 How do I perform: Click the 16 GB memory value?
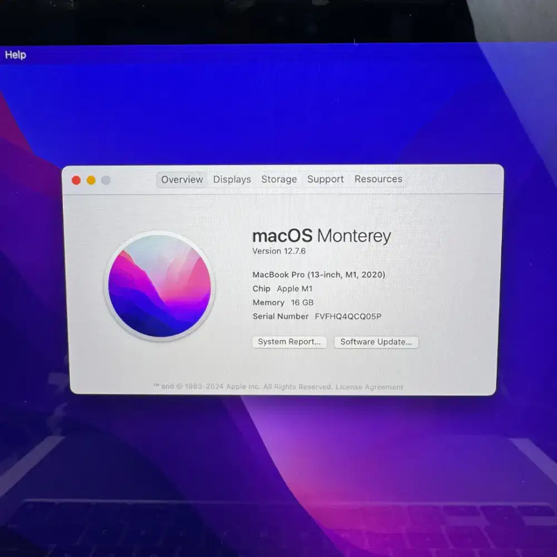(302, 302)
